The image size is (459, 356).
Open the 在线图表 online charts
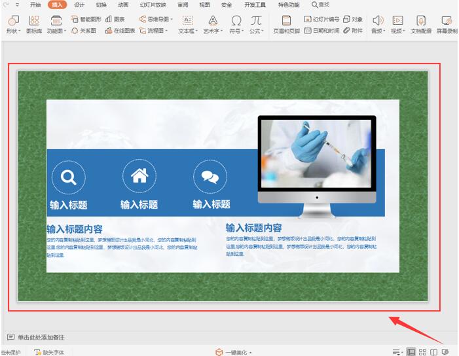coord(120,30)
